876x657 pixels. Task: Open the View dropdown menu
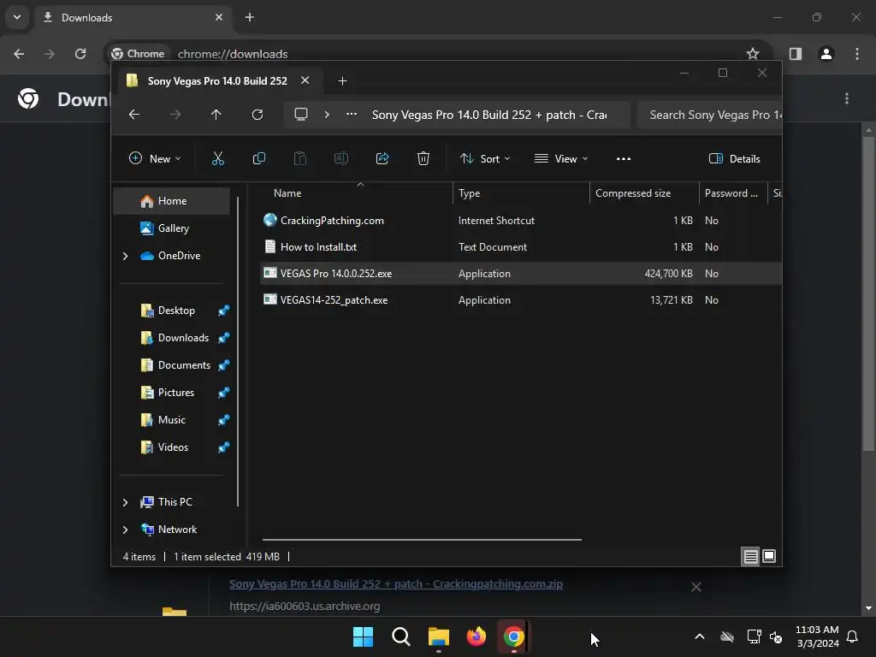click(x=561, y=158)
